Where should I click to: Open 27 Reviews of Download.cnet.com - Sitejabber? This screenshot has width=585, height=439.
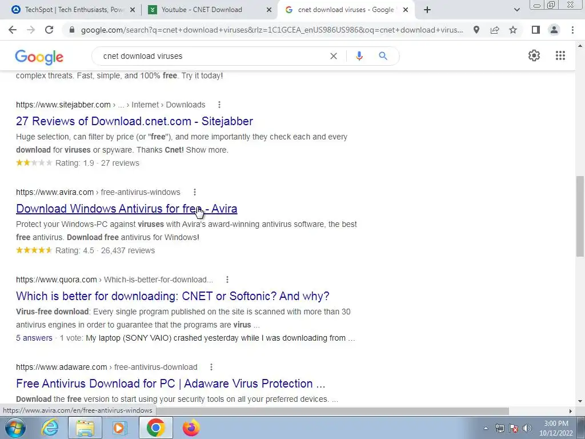[x=134, y=121]
